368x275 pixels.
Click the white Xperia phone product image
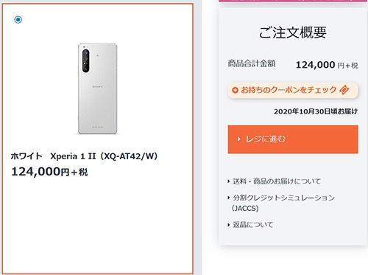(98, 88)
